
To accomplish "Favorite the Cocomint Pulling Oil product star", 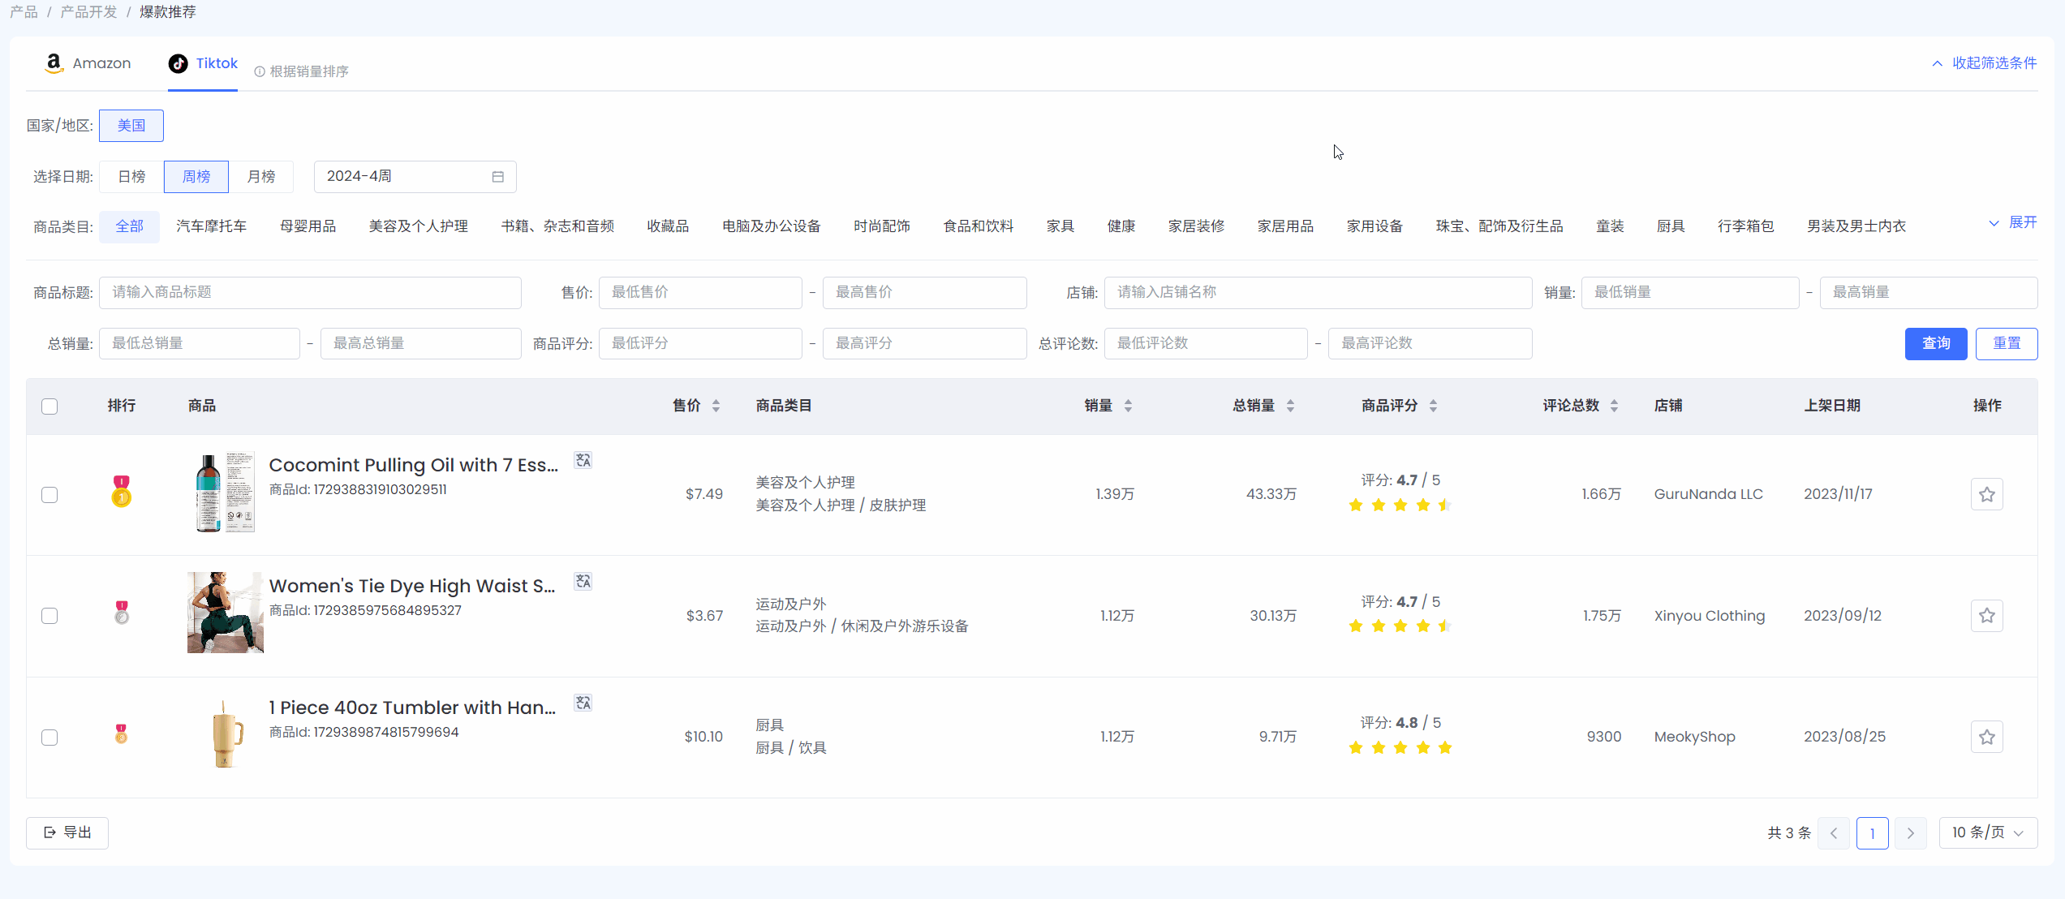I will 1986,494.
